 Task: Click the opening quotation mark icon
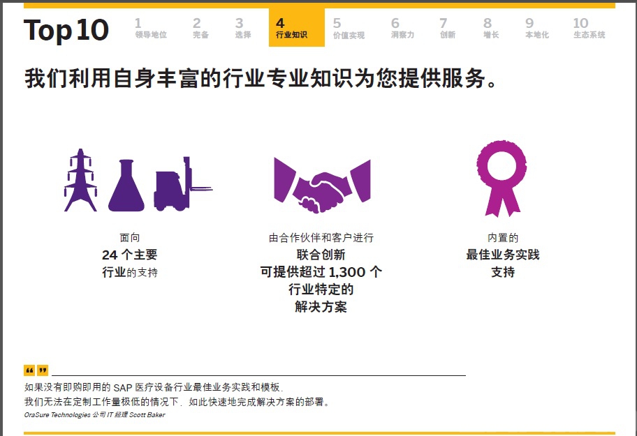(29, 370)
